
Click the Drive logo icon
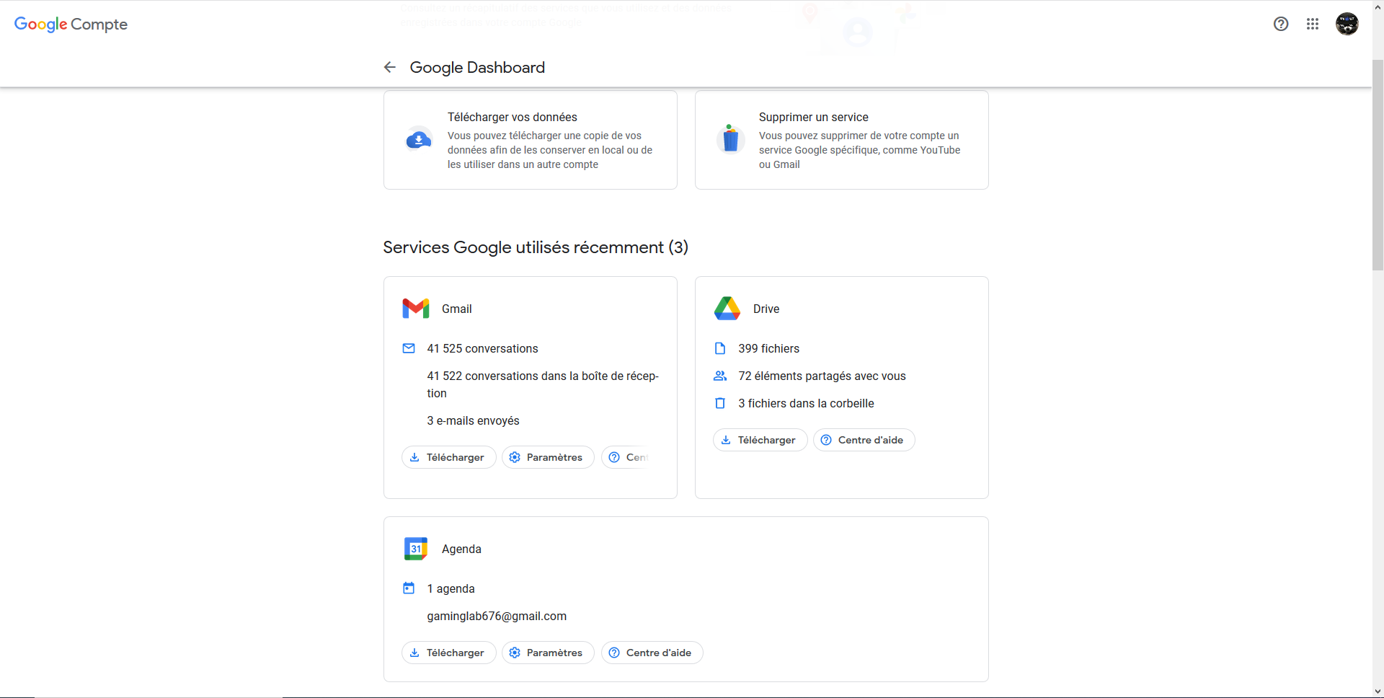pyautogui.click(x=727, y=309)
